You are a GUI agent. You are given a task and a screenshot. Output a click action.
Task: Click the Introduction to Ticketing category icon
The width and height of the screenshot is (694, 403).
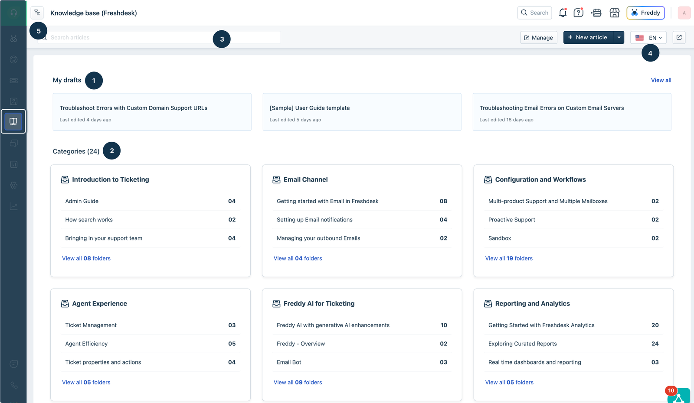pyautogui.click(x=65, y=180)
